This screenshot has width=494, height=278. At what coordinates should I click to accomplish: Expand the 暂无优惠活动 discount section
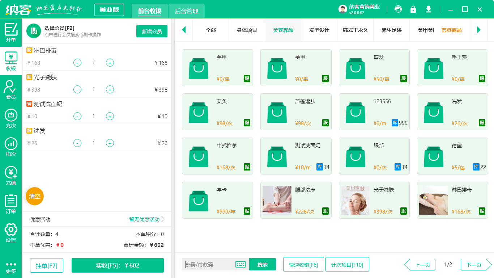click(144, 219)
